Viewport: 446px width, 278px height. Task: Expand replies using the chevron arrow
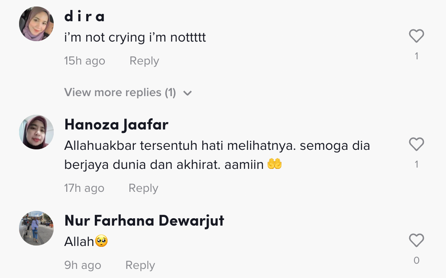click(x=187, y=93)
